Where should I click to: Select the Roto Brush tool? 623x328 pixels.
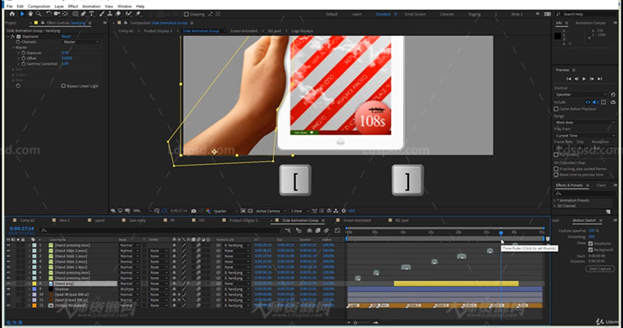(x=128, y=14)
